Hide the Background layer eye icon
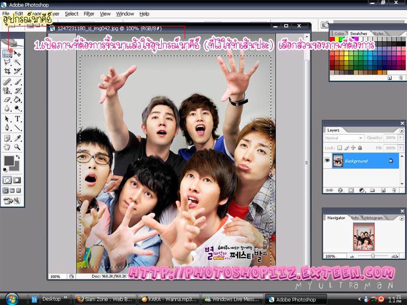This screenshot has width=407, height=305. click(x=327, y=161)
